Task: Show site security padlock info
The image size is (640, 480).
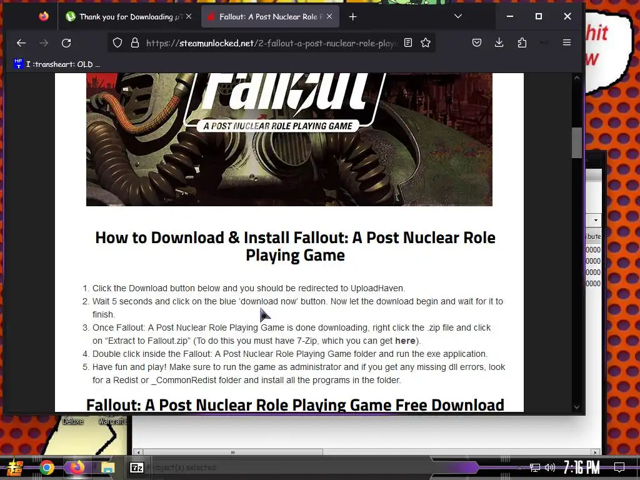Action: pos(135,43)
